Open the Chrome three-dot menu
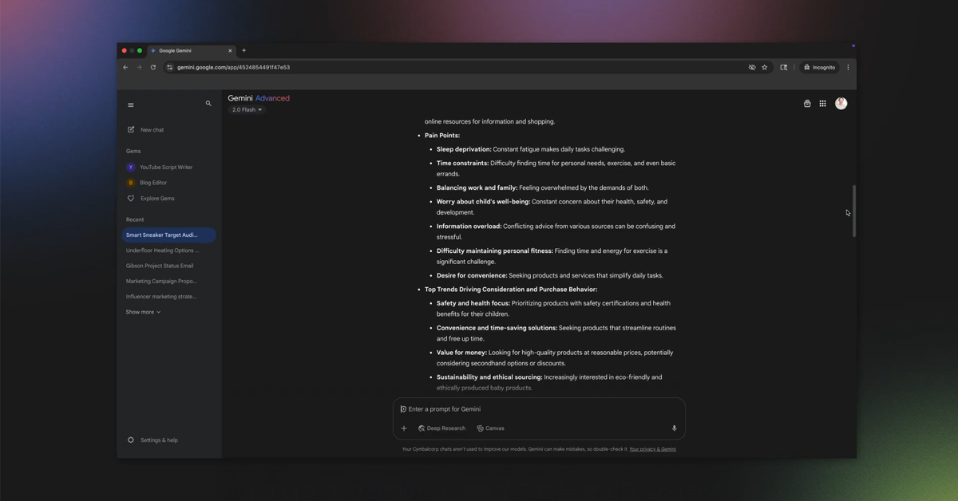Viewport: 958px width, 501px height. coord(848,68)
